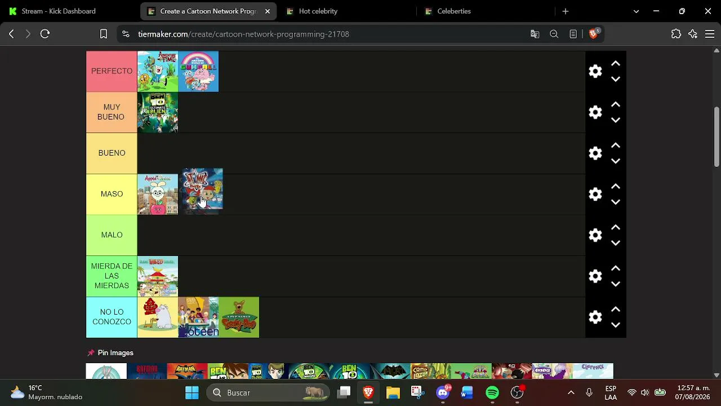The height and width of the screenshot is (406, 721).
Task: Click the MIERDA DE LAS MIERDAS label
Action: pyautogui.click(x=112, y=276)
